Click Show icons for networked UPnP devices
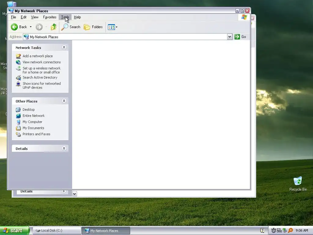 (42, 86)
